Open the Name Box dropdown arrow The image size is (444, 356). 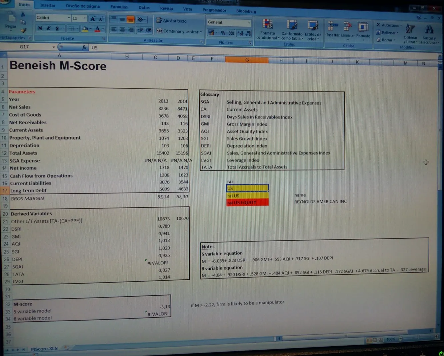pos(54,47)
